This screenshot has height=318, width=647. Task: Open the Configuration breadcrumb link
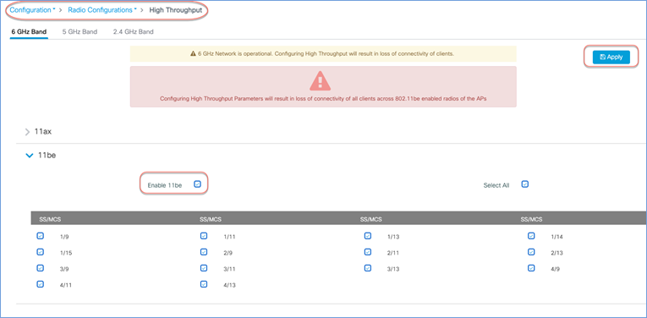pos(32,10)
